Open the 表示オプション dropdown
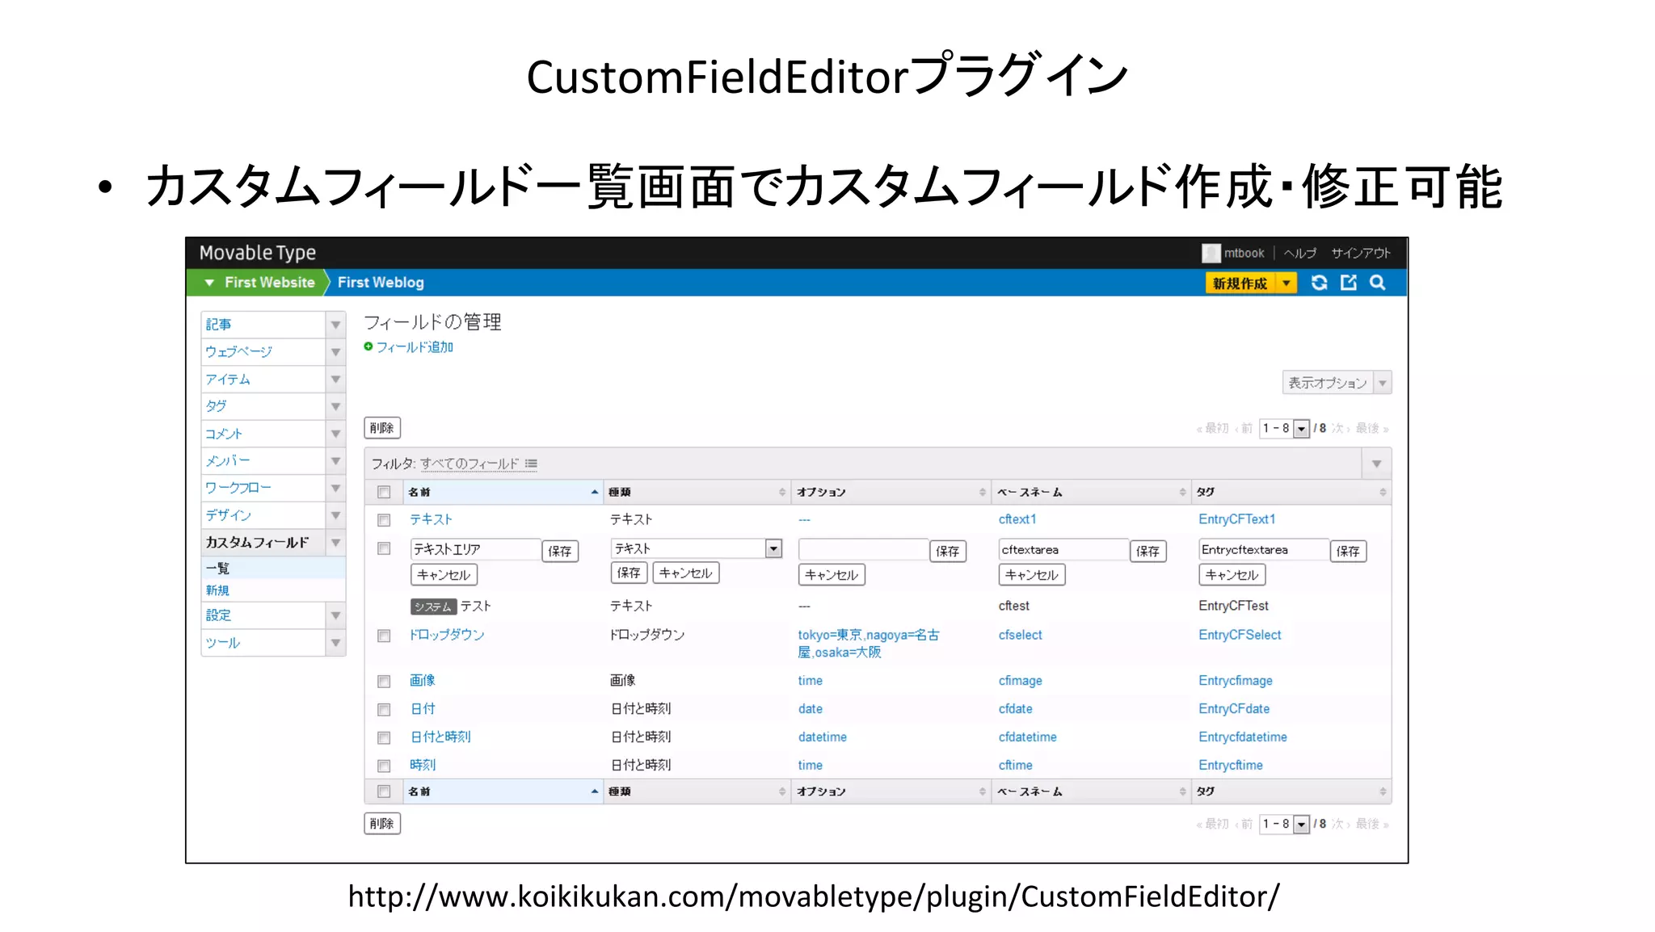The image size is (1655, 932). click(x=1337, y=383)
